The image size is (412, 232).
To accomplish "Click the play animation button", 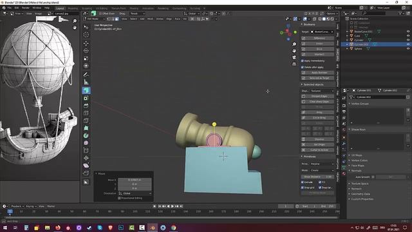I will [173, 206].
